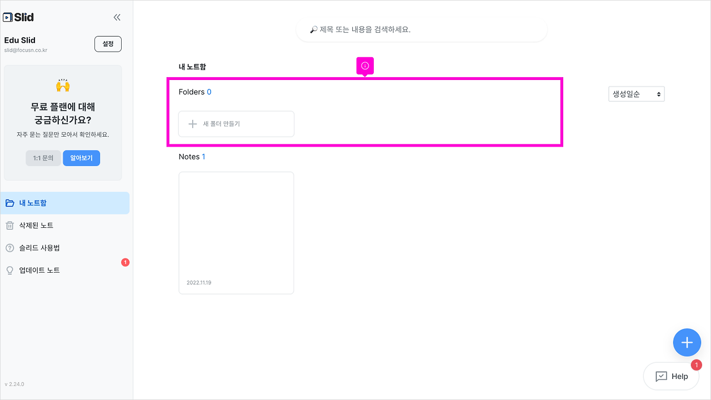711x400 pixels.
Task: Open 삭제된 노트 via the trash icon
Action: click(10, 225)
